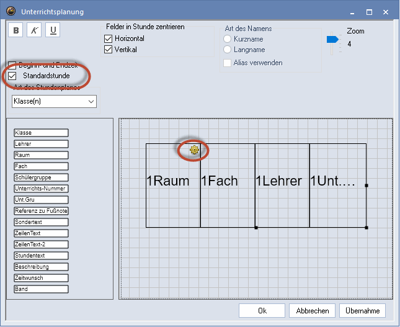Screen dimensions: 400x327
Task: Toggle bold formatting button
Action: pos(16,30)
